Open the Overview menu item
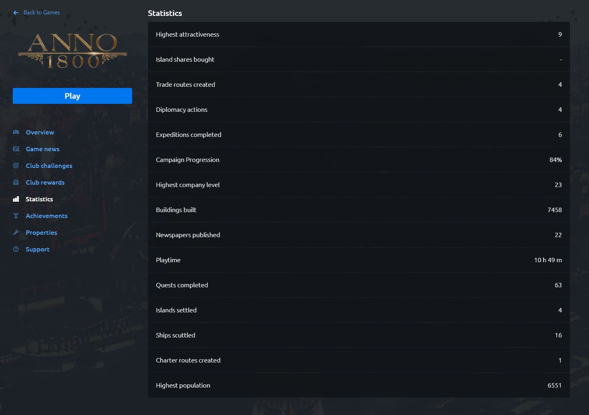Screen dimensions: 589x415 pos(40,132)
